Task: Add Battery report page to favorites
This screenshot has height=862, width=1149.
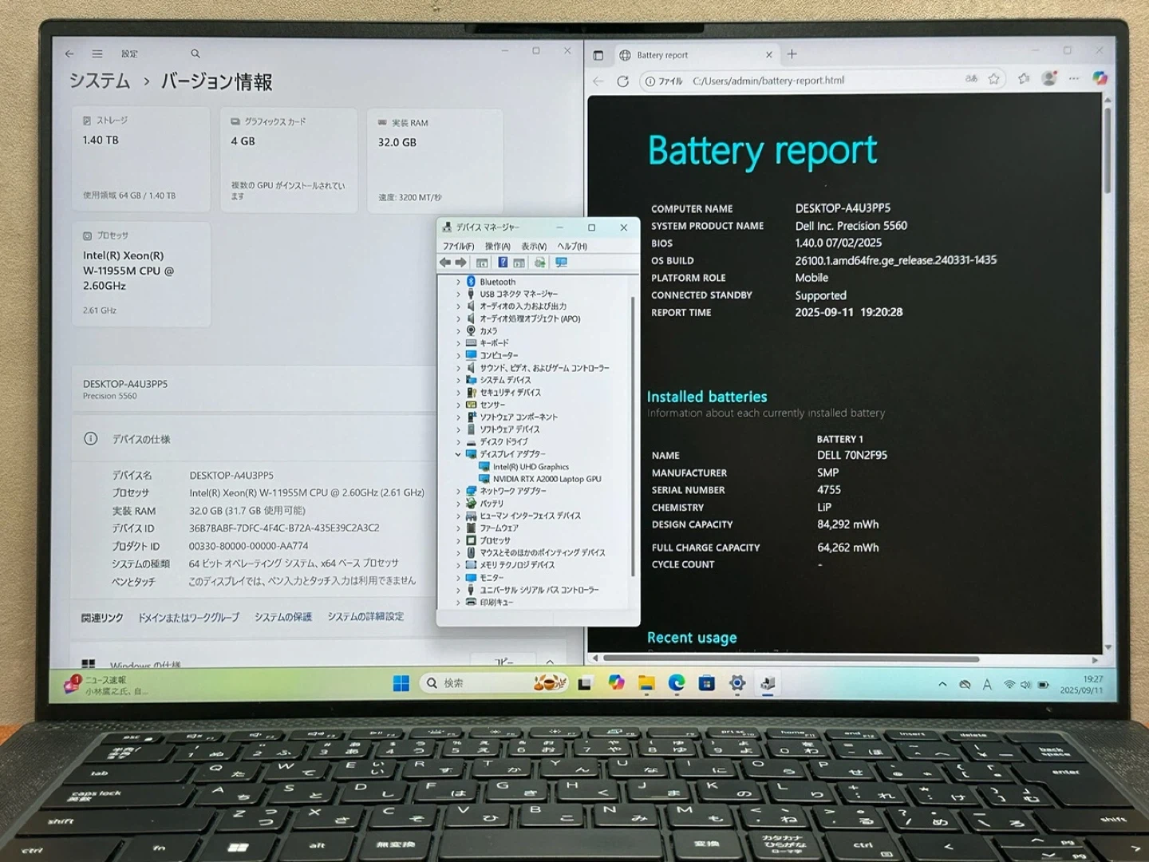Action: [993, 79]
